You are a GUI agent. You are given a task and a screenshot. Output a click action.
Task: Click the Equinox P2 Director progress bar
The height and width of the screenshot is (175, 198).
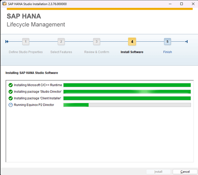pos(127,105)
